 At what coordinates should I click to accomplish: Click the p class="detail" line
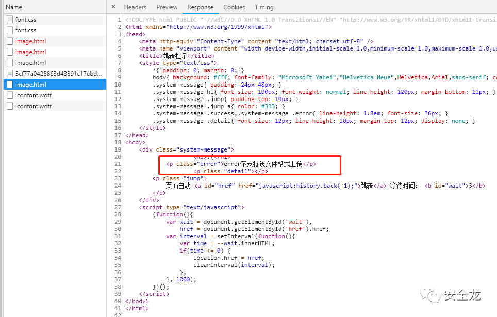pyautogui.click(x=231, y=171)
